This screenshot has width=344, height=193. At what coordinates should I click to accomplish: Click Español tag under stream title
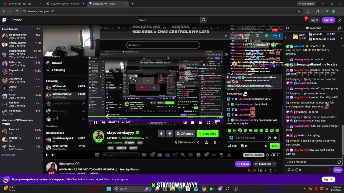tap(94, 174)
